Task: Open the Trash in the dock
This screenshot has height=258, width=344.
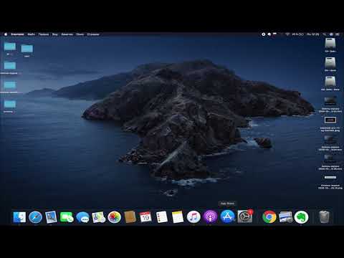Action: pyautogui.click(x=324, y=217)
